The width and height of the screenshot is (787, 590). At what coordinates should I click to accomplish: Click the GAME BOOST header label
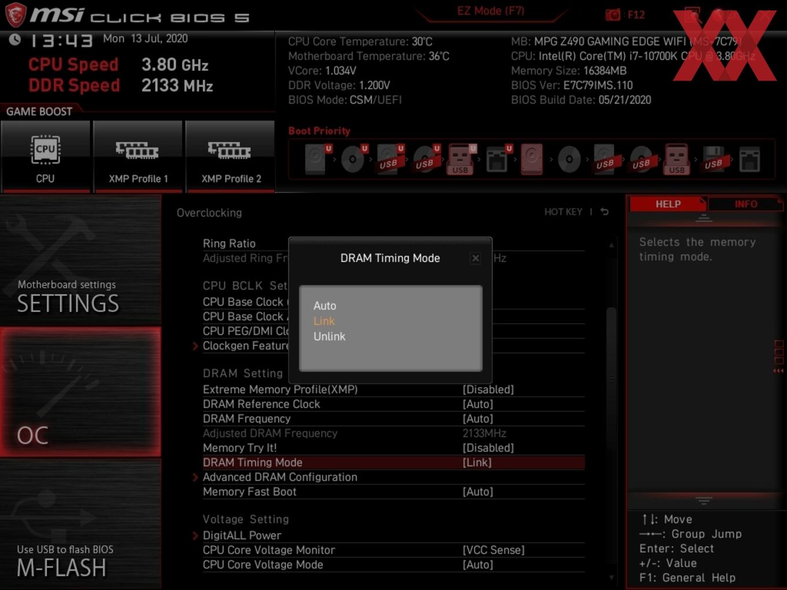[x=39, y=111]
